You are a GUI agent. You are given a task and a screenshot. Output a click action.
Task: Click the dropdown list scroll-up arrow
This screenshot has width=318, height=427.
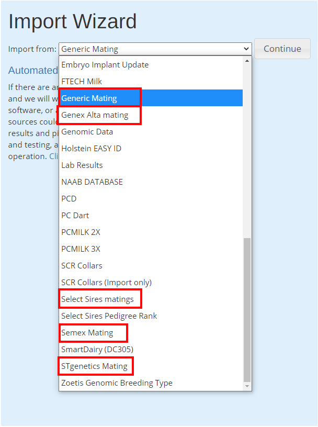click(x=247, y=61)
